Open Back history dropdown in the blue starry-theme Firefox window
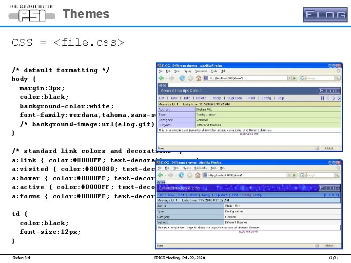 coord(165,175)
